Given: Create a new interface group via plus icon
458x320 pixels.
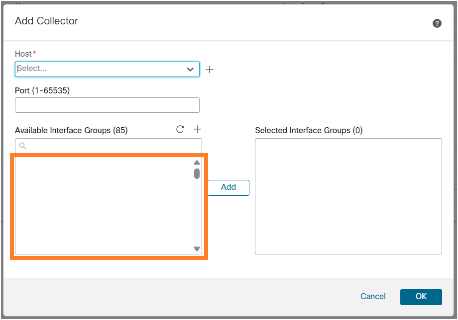Looking at the screenshot, I should click(197, 129).
